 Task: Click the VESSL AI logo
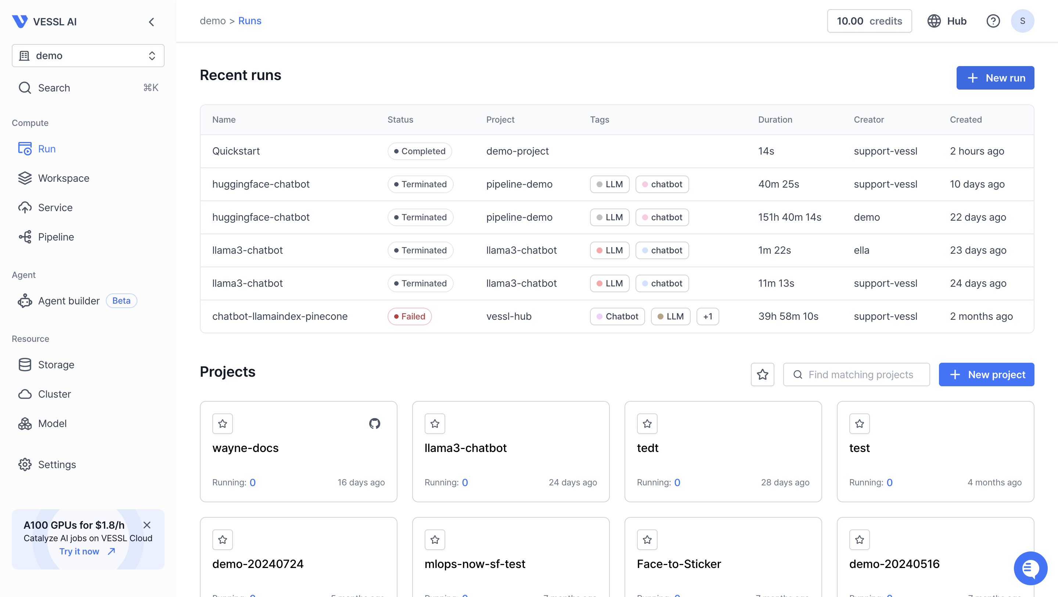click(44, 21)
